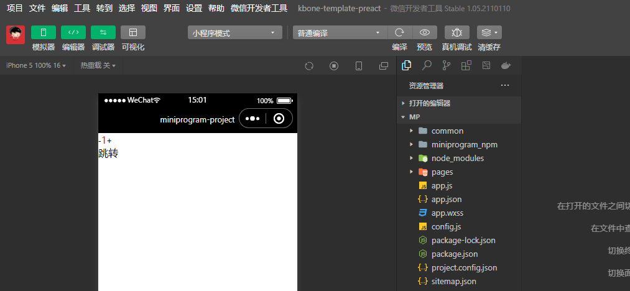Screen dimensions: 630x291
Task: Select the search magnifier icon in sidebar
Action: click(x=427, y=65)
